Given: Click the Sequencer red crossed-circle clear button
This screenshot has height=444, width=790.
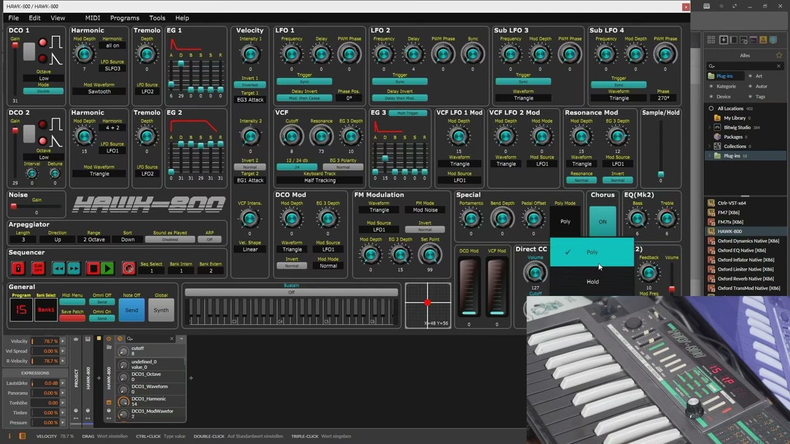Looking at the screenshot, I should coord(128,268).
